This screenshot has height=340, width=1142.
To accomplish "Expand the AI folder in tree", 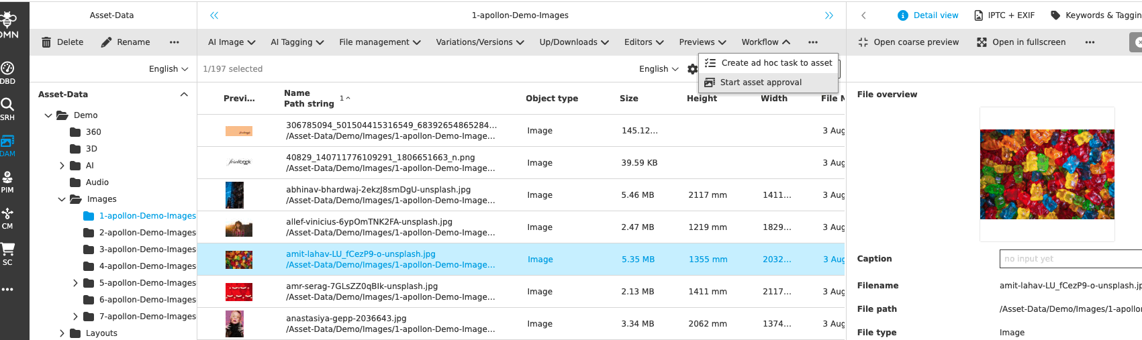I will [62, 166].
